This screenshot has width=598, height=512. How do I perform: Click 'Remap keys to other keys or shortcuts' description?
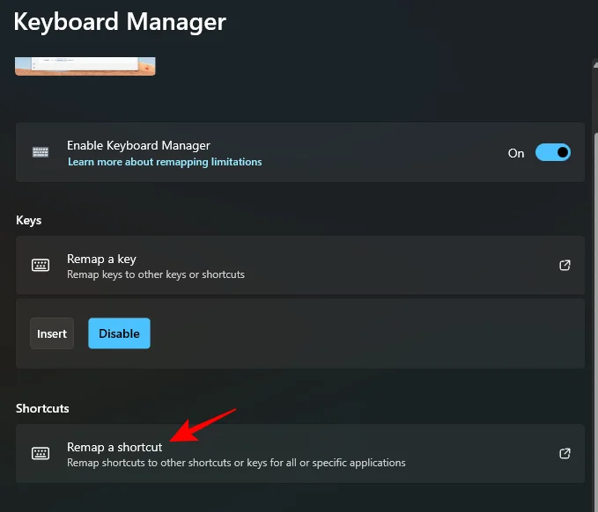(156, 274)
